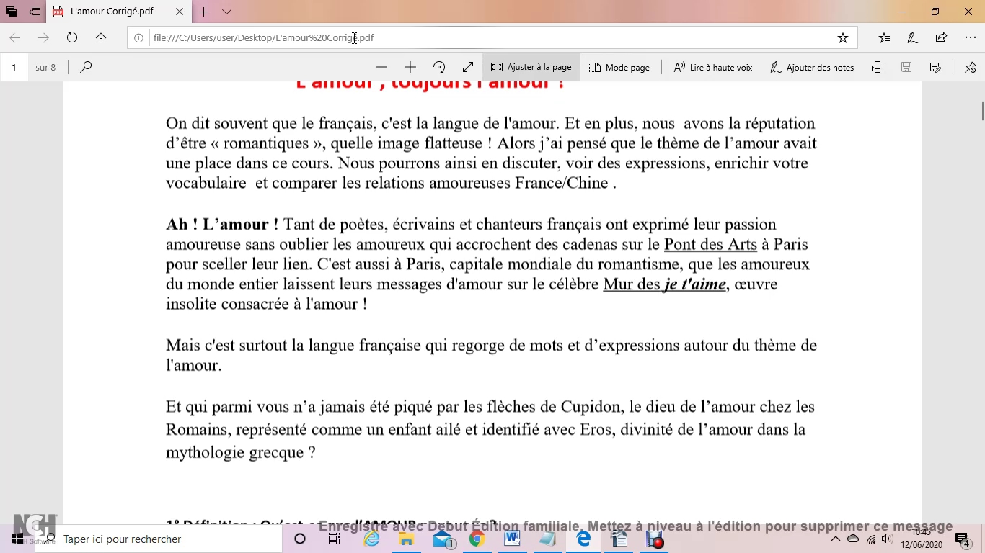Viewport: 985px width, 553px height.
Task: Select the L'amour Corrigé.pdf tab
Action: [119, 12]
